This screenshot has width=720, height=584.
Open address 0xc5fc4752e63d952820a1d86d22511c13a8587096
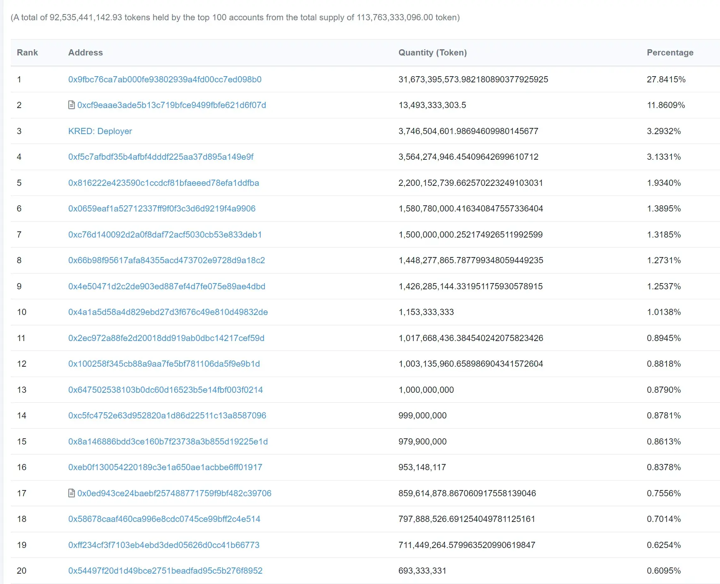pyautogui.click(x=167, y=416)
